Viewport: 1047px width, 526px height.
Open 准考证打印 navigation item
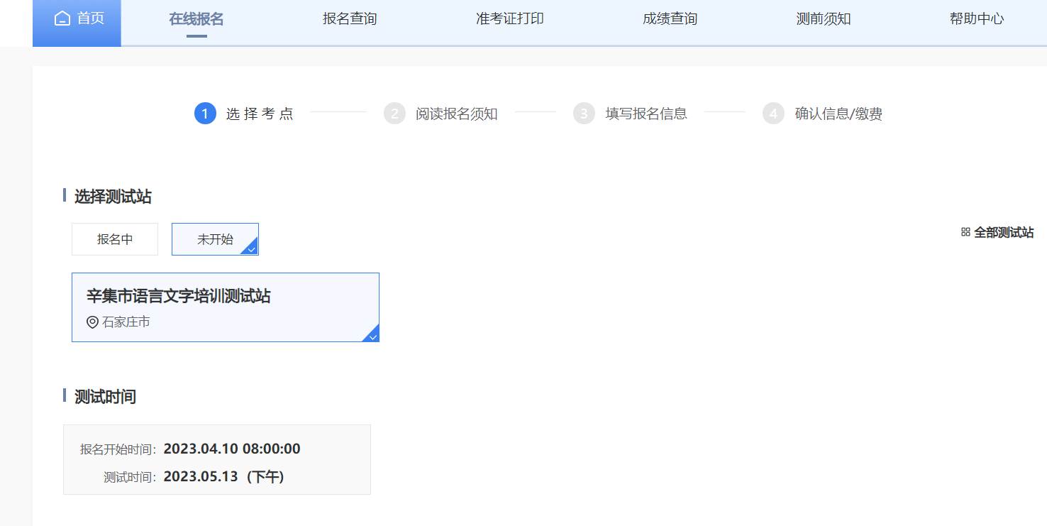(x=510, y=19)
